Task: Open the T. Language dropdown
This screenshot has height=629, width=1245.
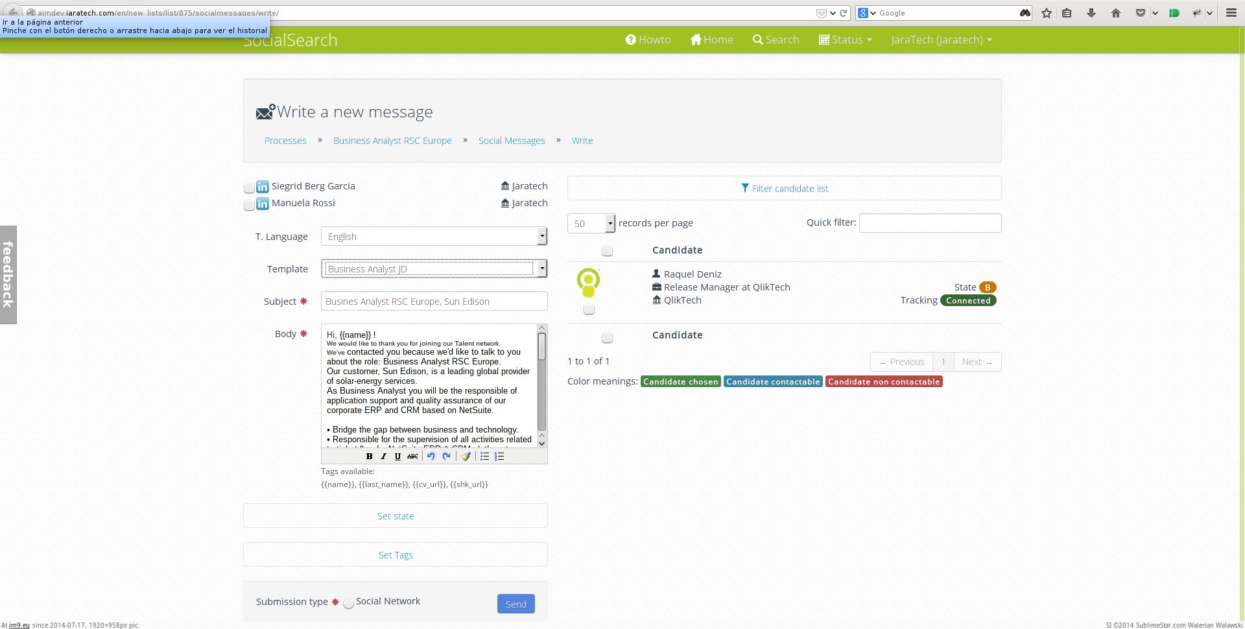Action: (434, 237)
